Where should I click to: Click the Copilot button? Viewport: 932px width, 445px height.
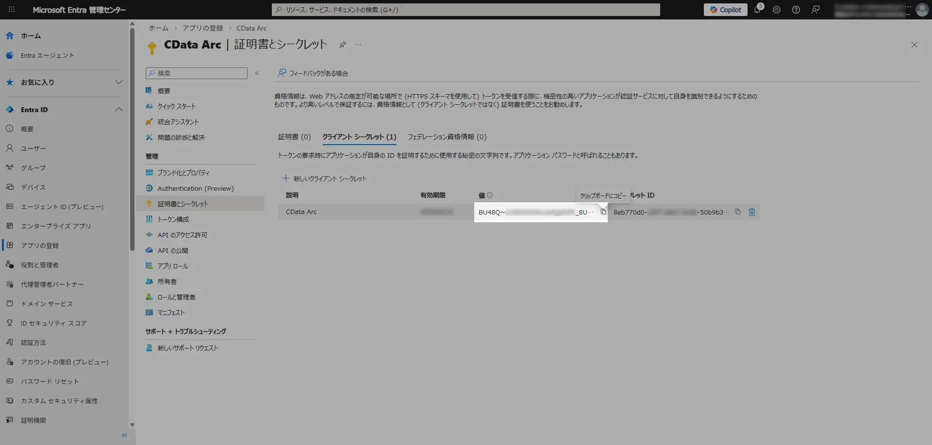pyautogui.click(x=725, y=10)
